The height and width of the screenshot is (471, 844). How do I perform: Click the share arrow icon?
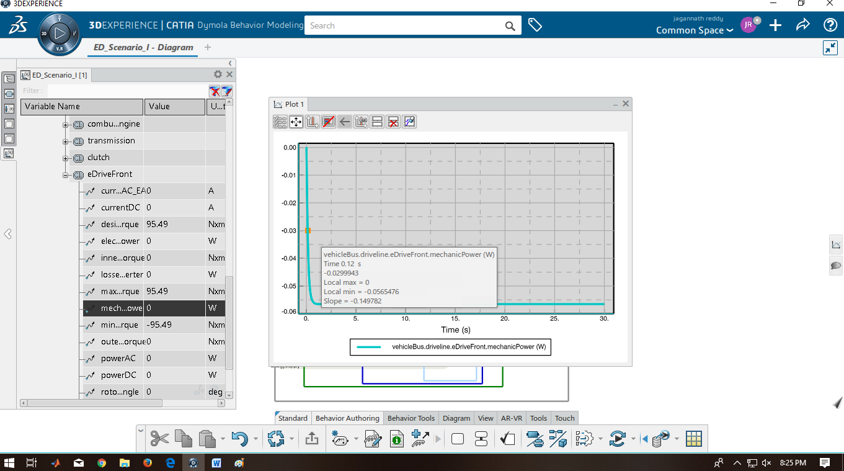click(x=803, y=25)
